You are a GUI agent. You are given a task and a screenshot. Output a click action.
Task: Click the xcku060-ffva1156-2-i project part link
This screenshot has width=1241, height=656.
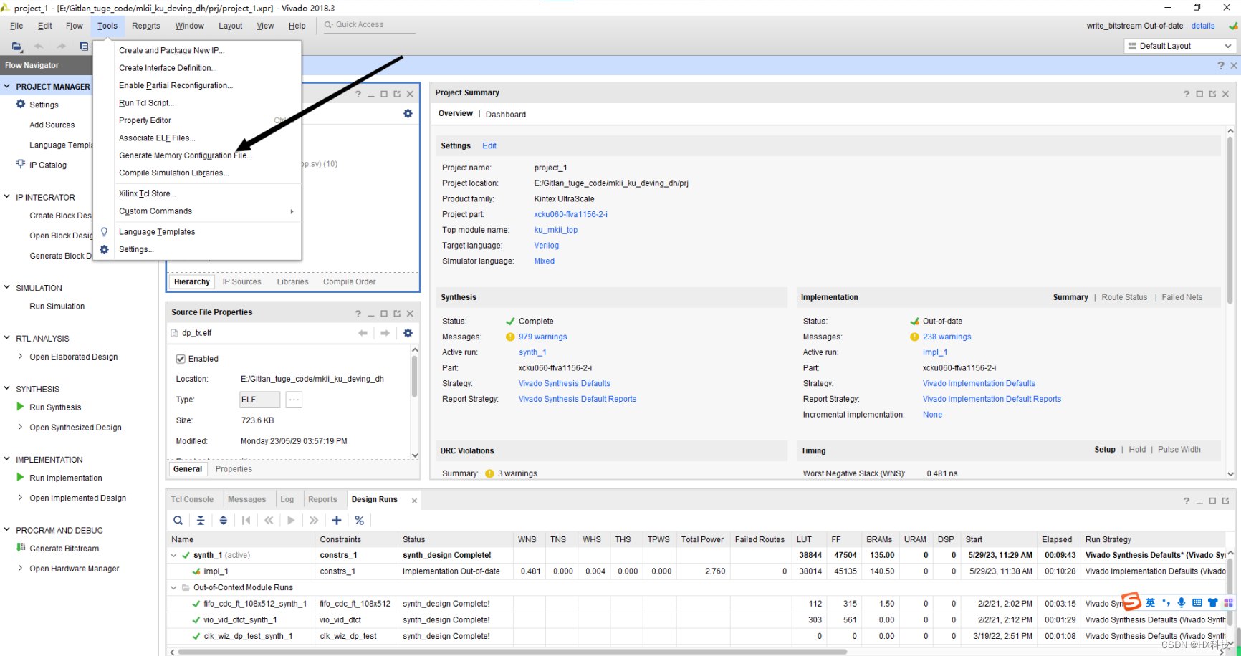(570, 214)
